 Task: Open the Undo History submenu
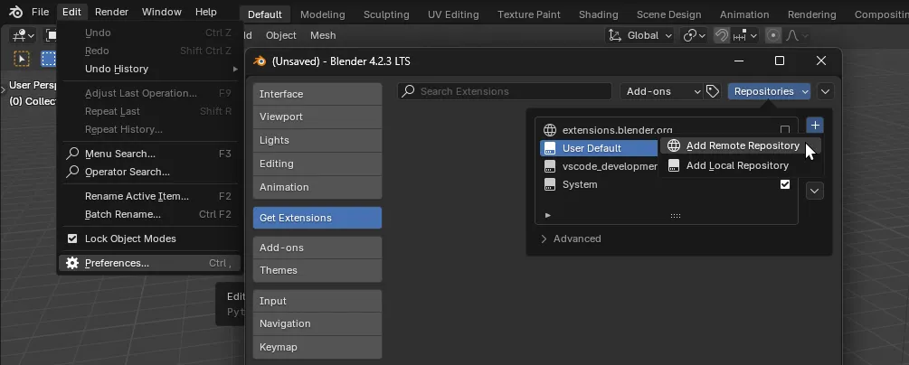tap(150, 69)
